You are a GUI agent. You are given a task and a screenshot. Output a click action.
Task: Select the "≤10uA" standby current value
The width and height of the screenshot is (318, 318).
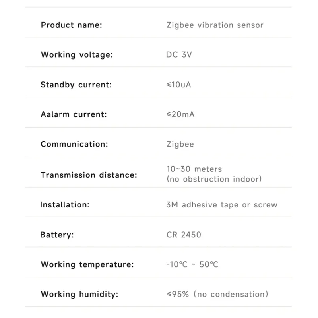[x=178, y=85]
